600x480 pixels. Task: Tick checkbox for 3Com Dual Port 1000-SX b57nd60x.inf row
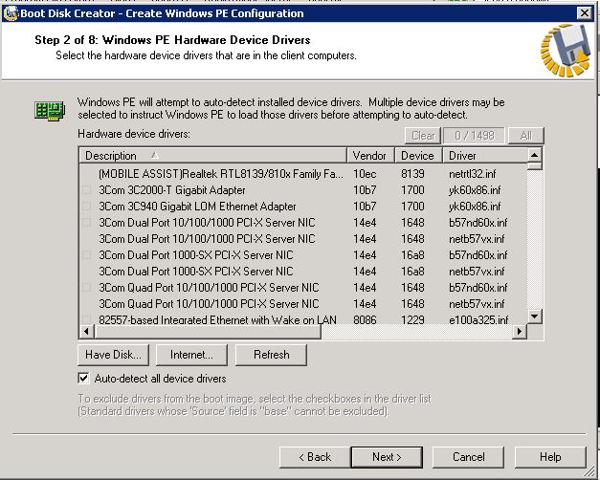[x=87, y=255]
